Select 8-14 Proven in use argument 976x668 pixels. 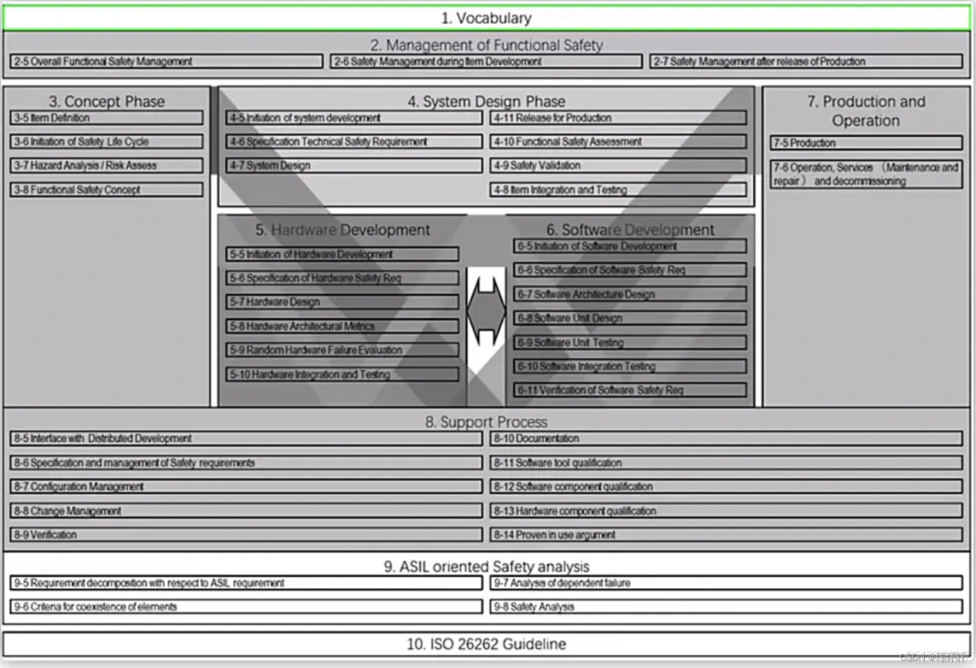click(x=726, y=534)
